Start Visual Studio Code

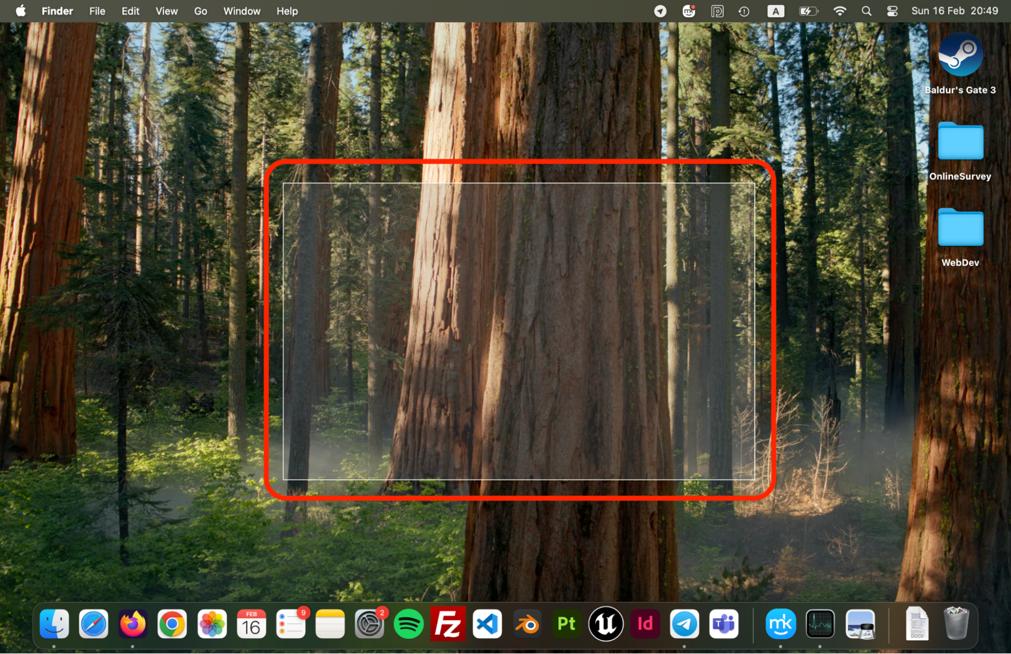487,624
